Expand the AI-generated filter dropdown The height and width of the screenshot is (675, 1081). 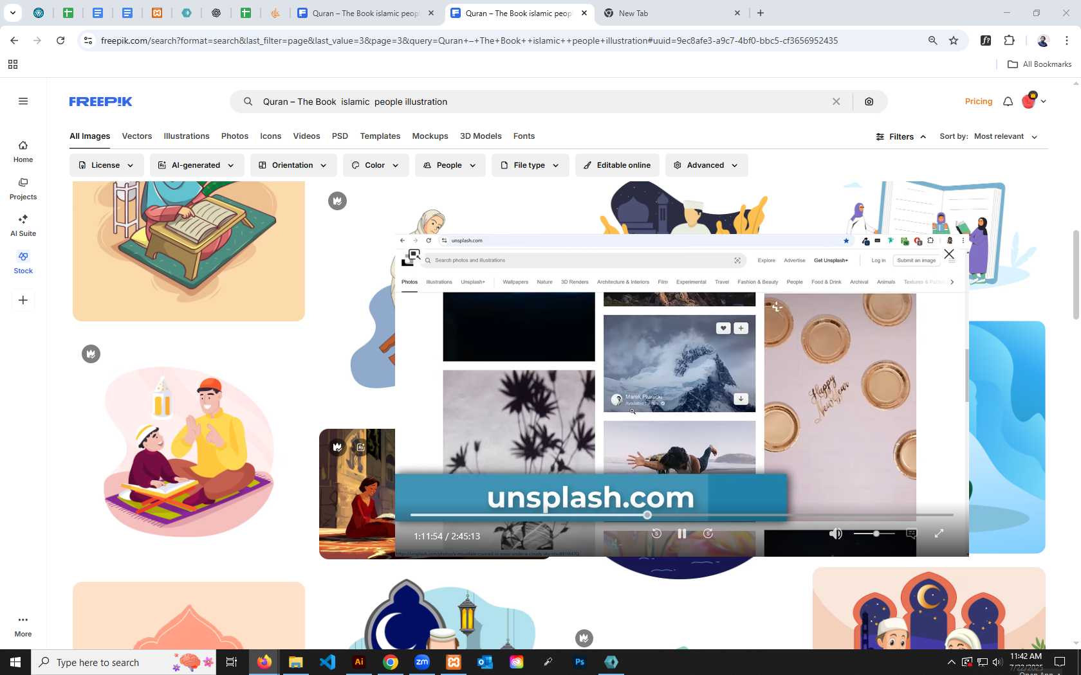(x=196, y=165)
